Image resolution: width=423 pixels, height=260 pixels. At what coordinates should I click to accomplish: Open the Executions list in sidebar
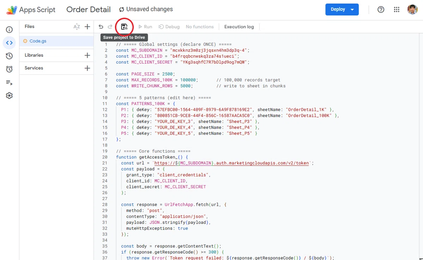tap(10, 83)
